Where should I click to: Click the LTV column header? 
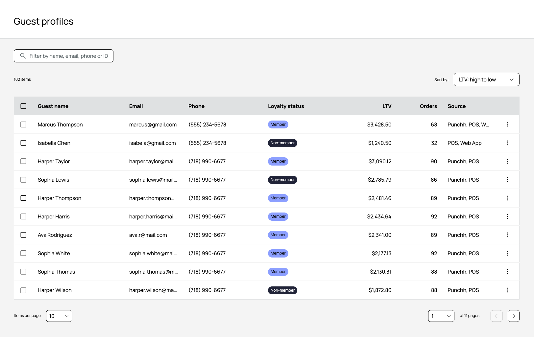[387, 106]
